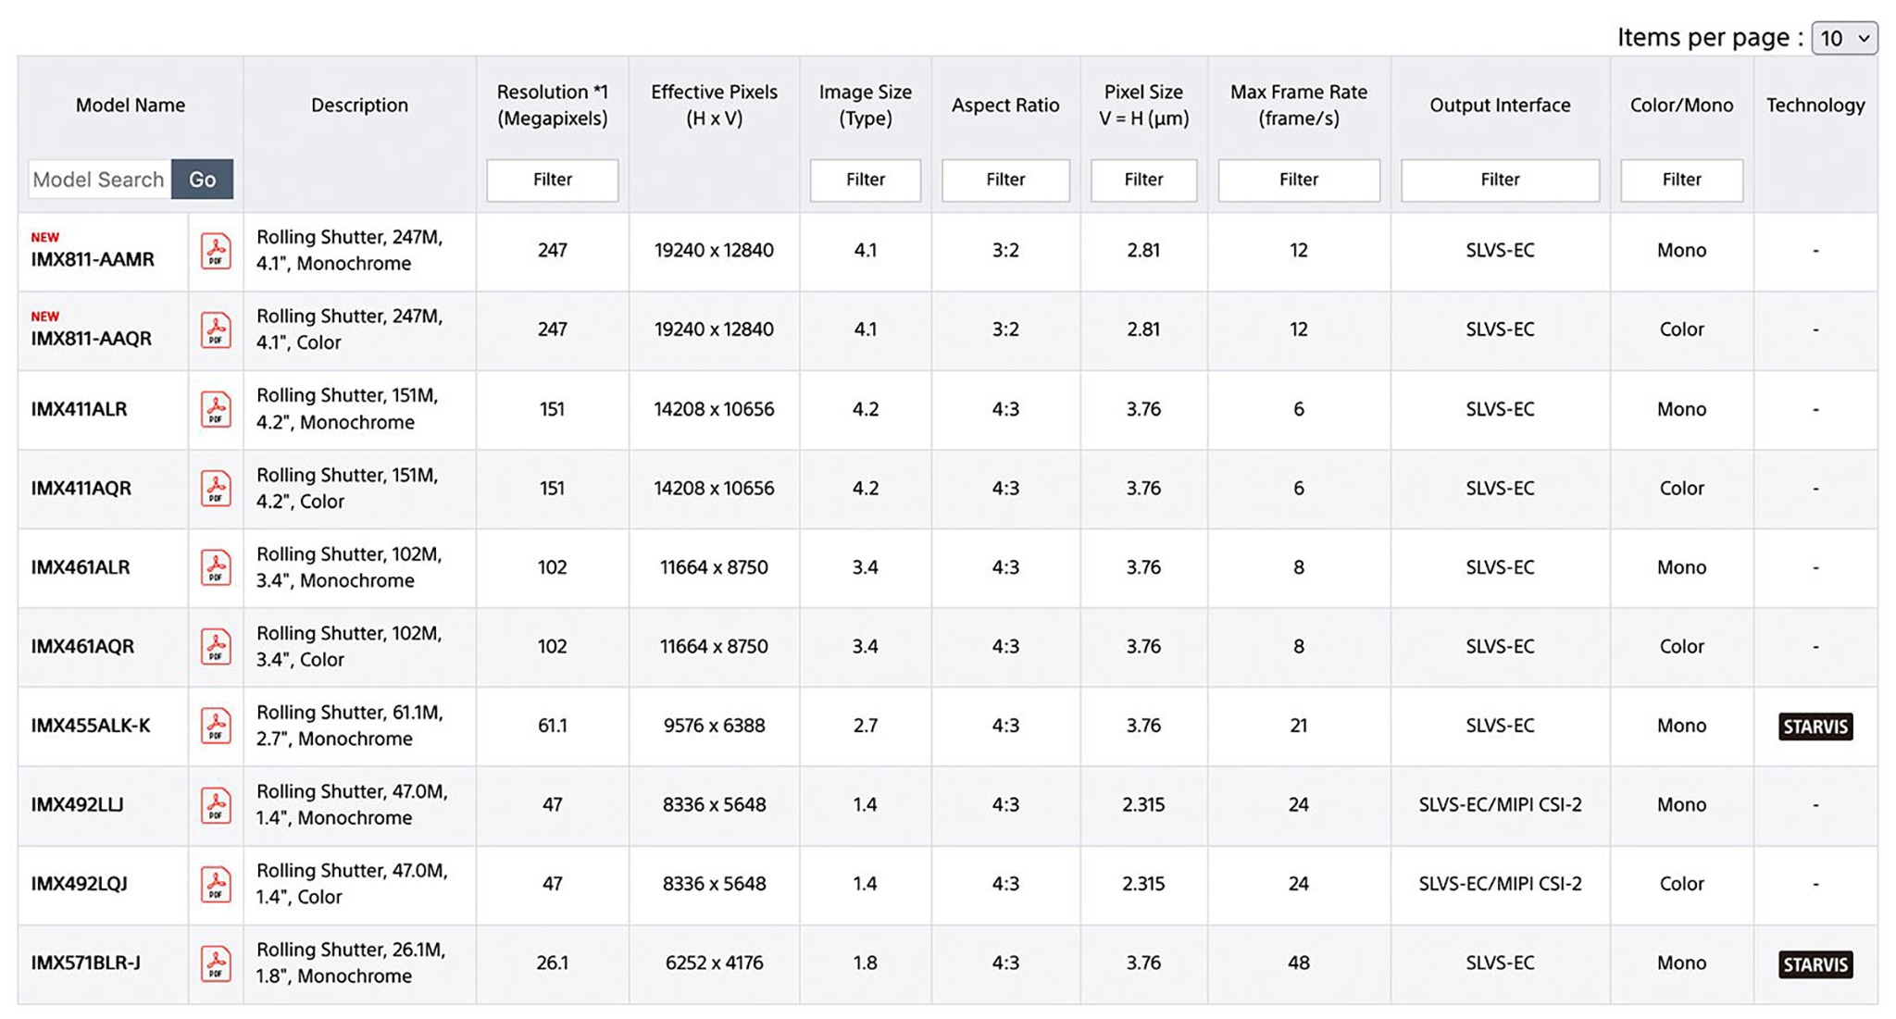Click effective pixels '9576 x 6388' cell
Image resolution: width=1896 pixels, height=1019 pixels.
pos(714,726)
